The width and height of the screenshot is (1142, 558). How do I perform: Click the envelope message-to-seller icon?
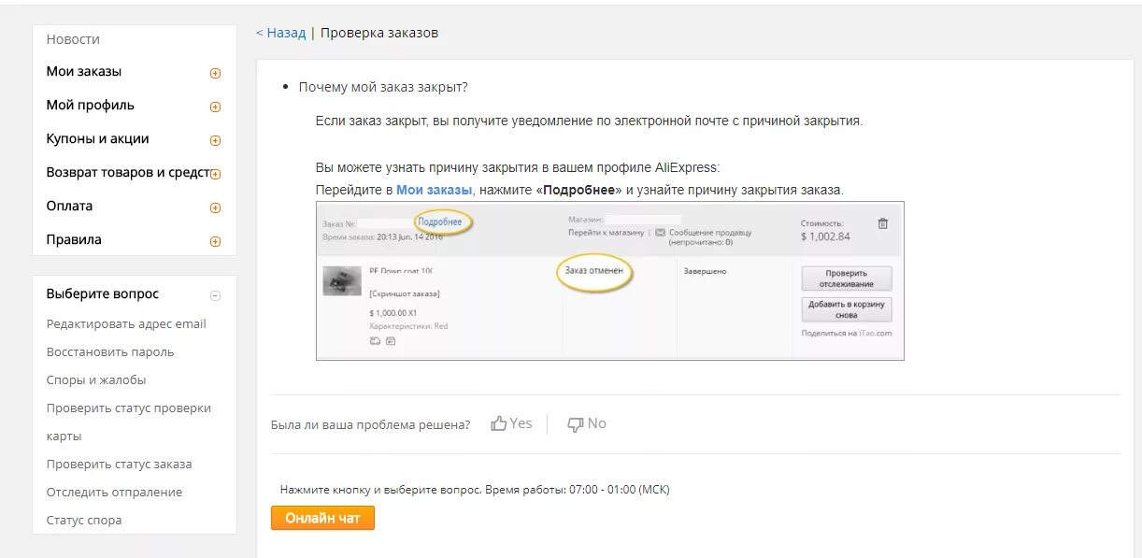pyautogui.click(x=660, y=233)
